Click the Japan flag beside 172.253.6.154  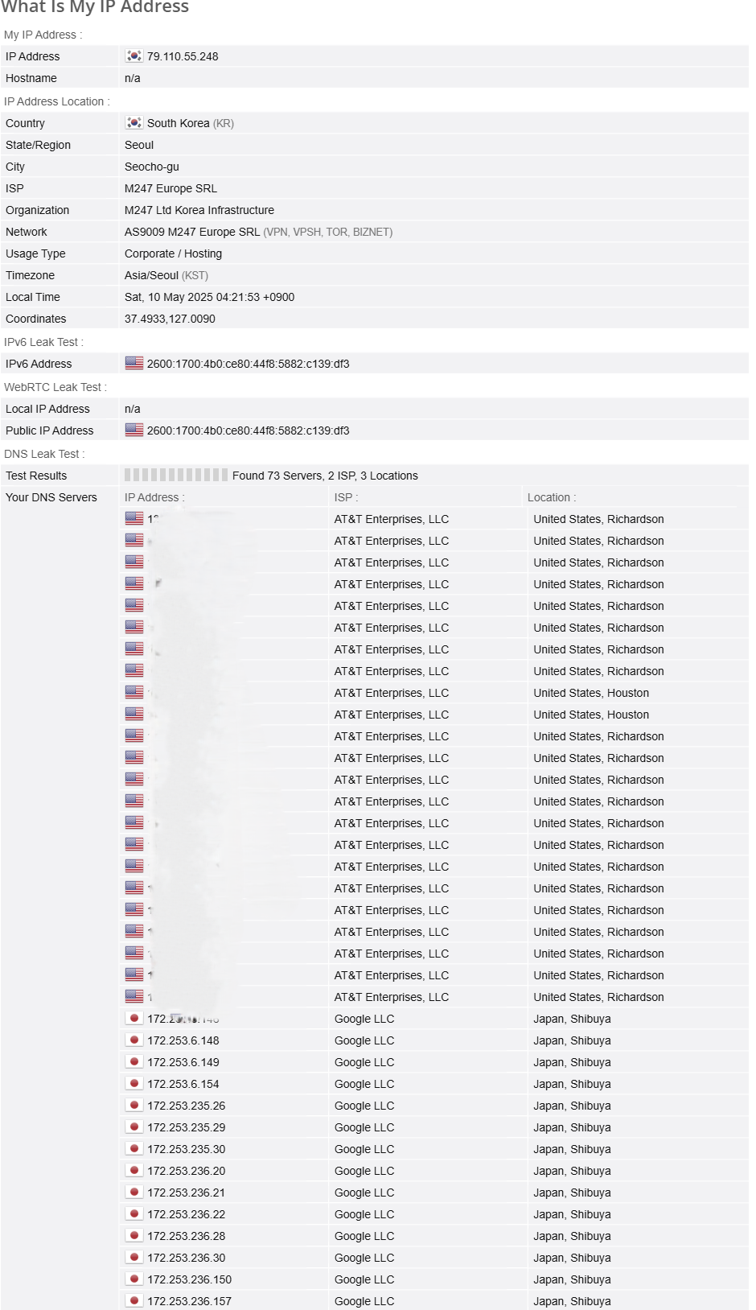(134, 1084)
